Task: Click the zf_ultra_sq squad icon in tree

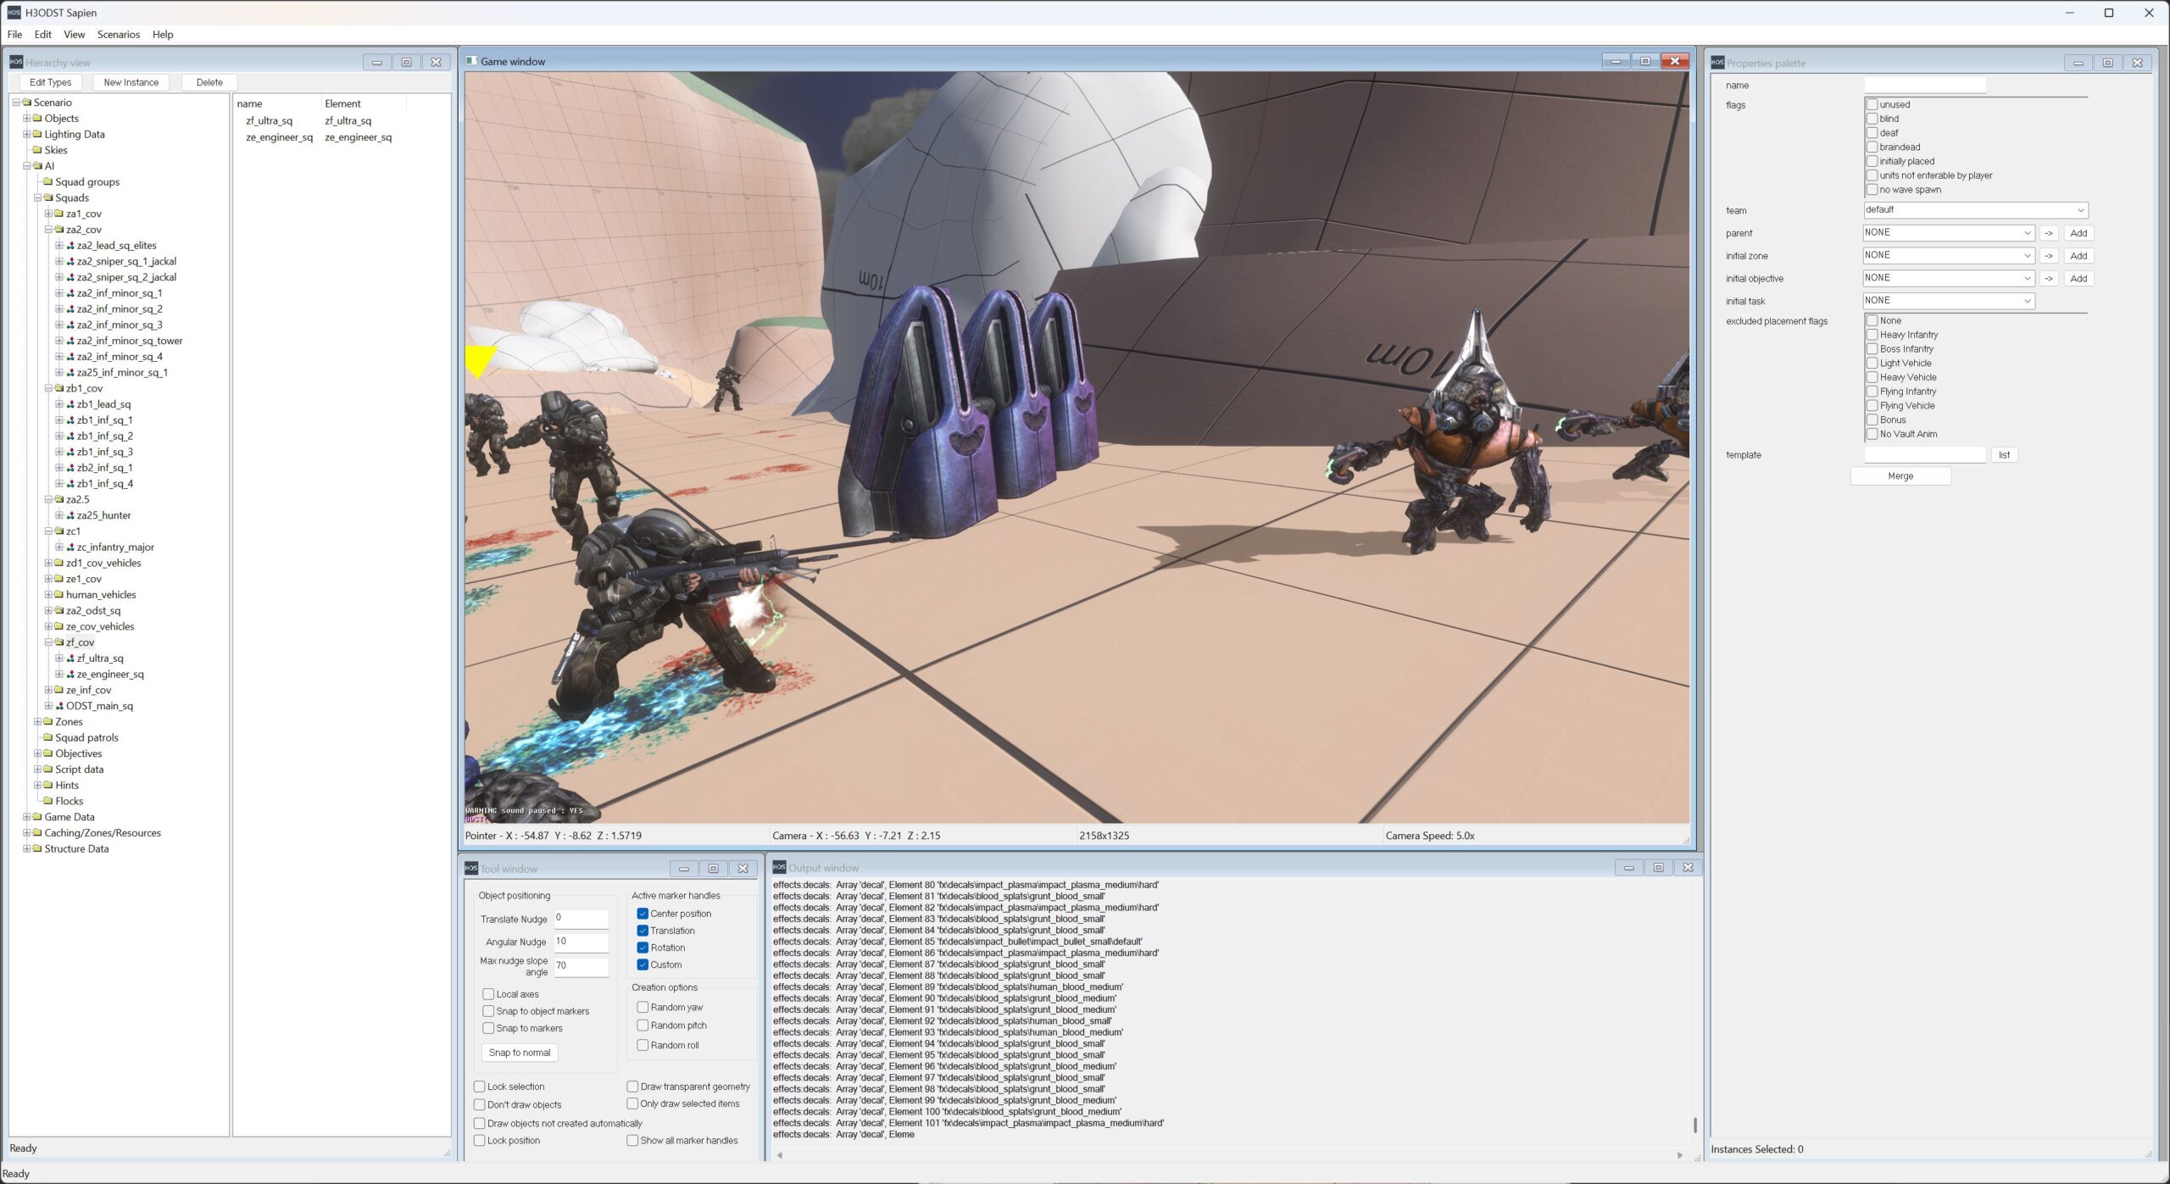Action: [x=70, y=659]
